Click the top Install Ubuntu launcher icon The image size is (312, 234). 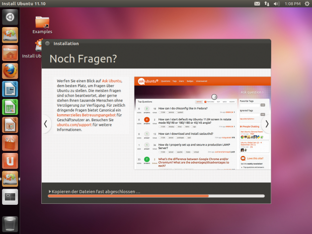10,35
